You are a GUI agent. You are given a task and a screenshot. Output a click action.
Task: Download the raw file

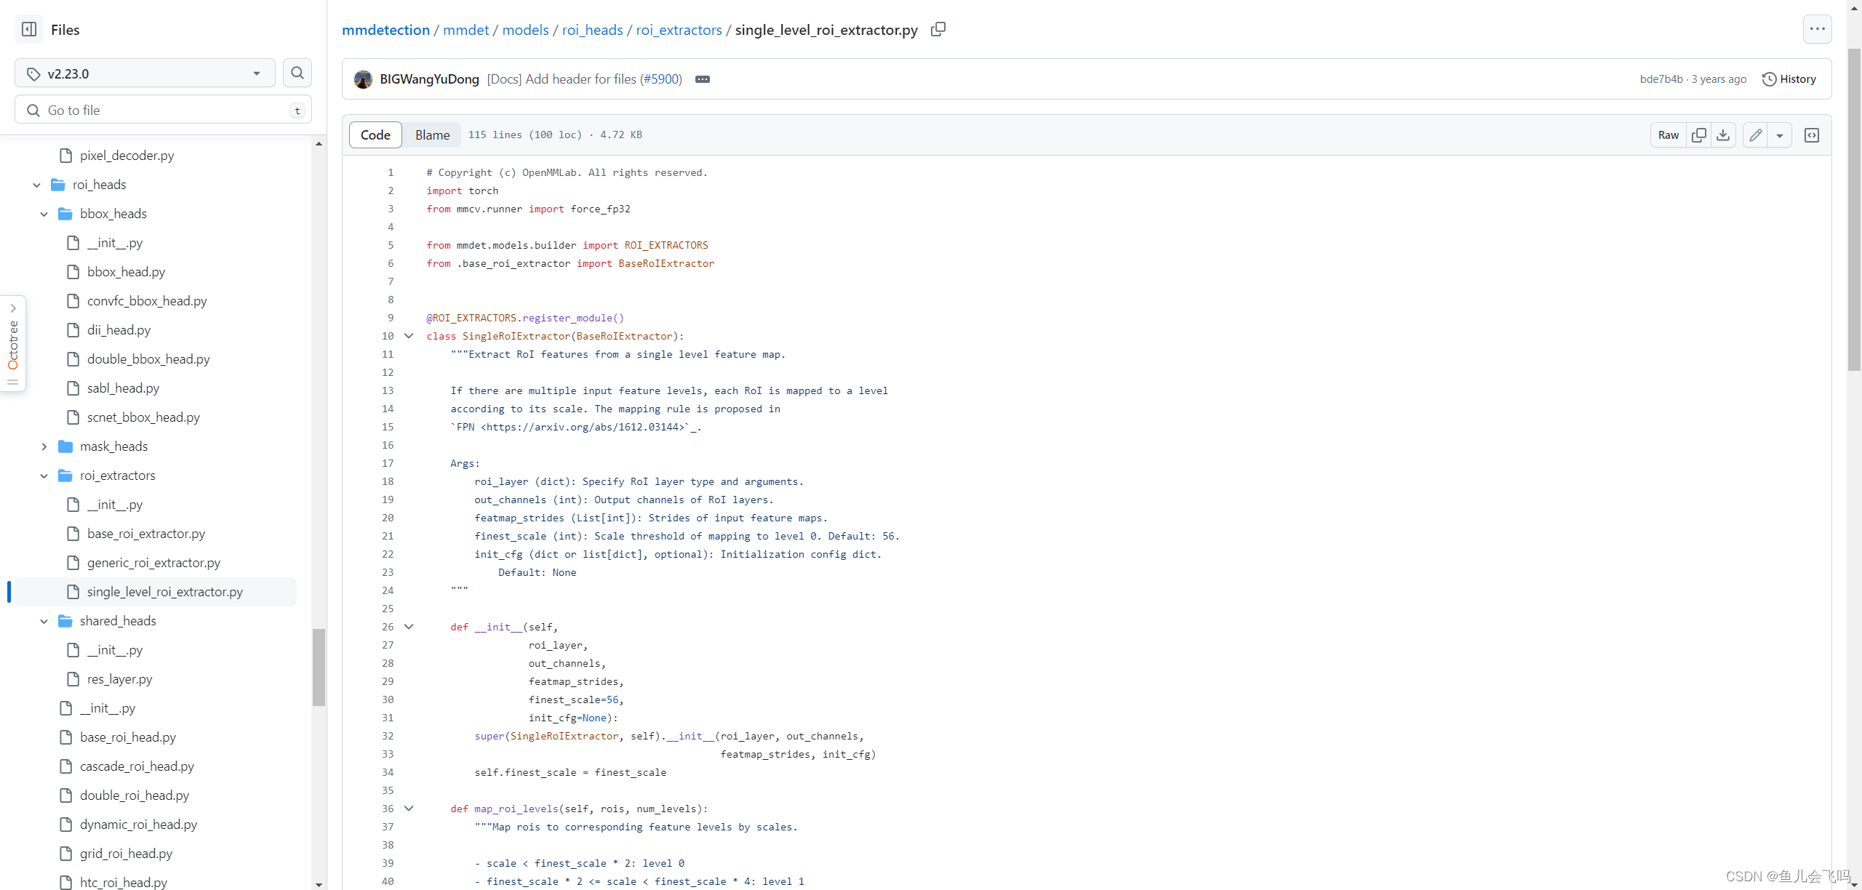pos(1724,135)
